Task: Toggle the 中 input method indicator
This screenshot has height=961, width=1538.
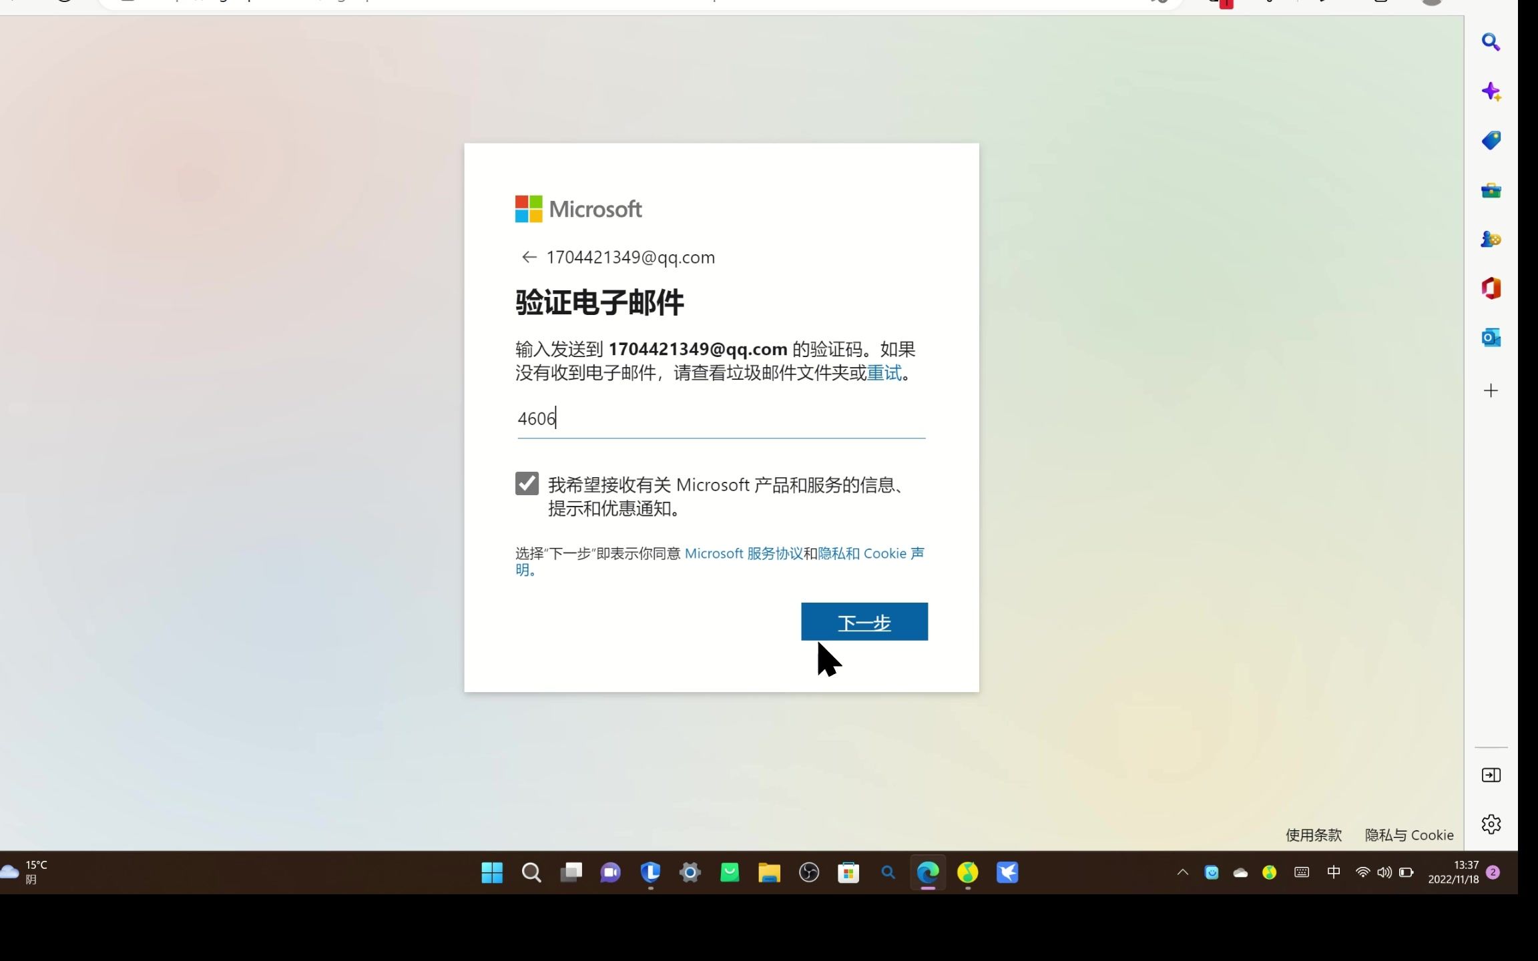Action: [1333, 872]
